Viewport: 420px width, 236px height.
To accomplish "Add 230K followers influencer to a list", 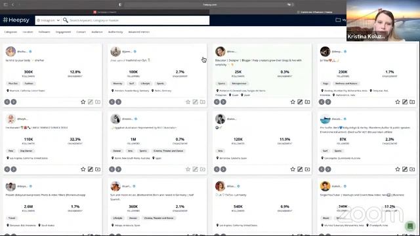I will 412,102.
